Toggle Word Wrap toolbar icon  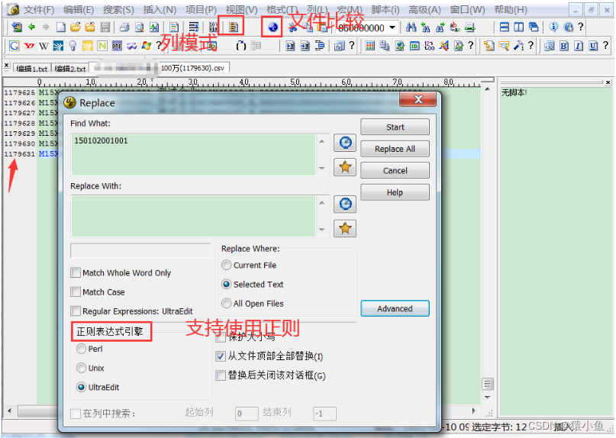194,27
